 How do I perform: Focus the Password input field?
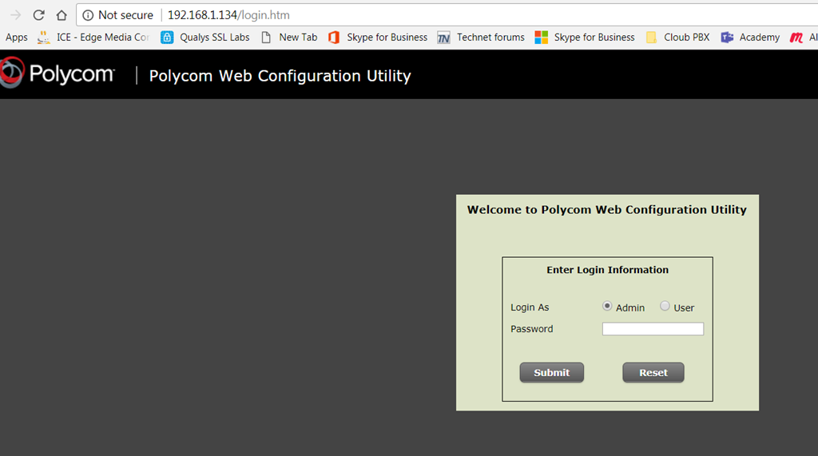(x=653, y=329)
